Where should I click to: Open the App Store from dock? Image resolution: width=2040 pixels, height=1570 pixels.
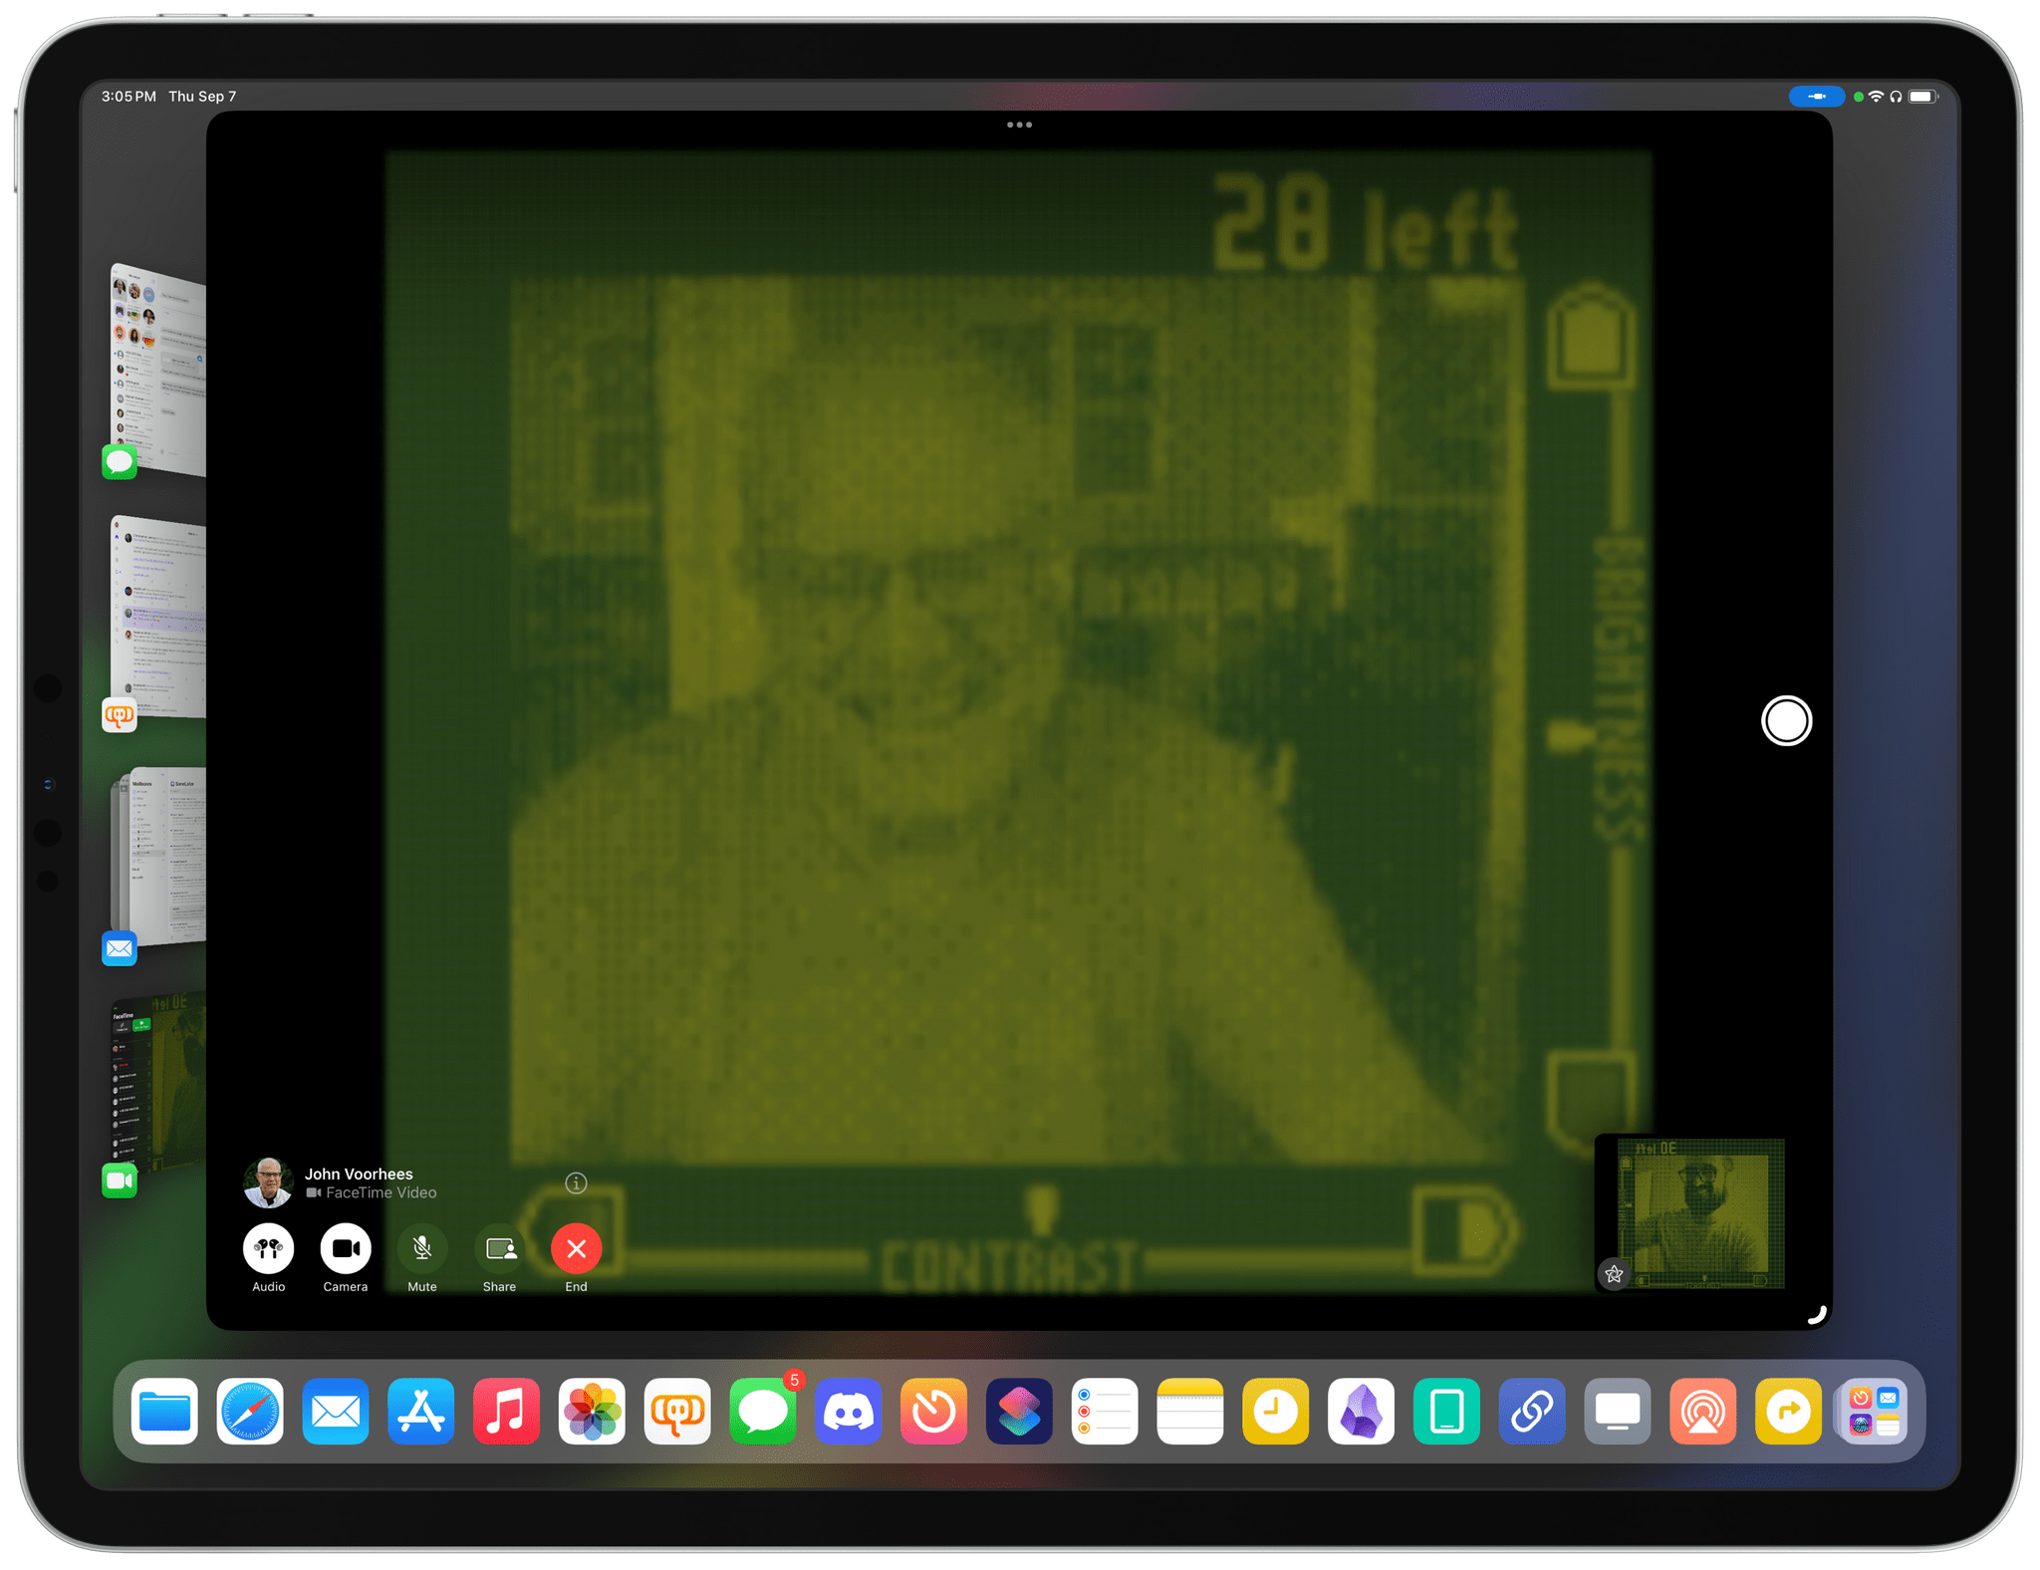[420, 1411]
